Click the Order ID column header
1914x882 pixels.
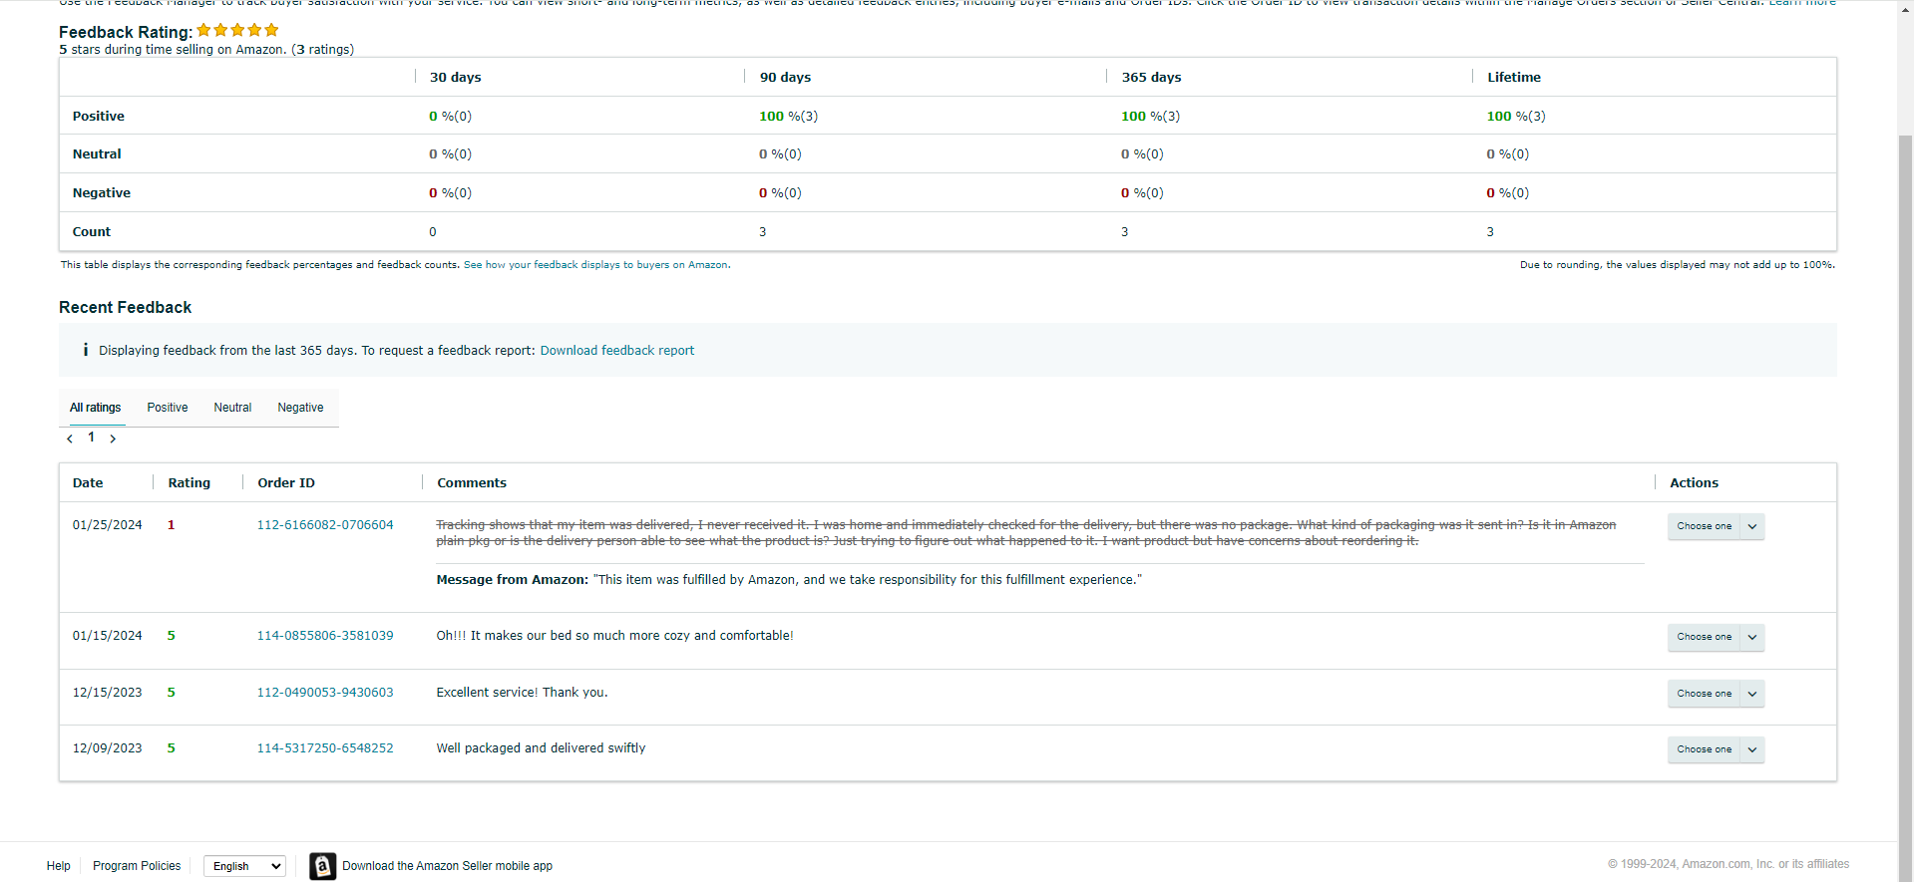click(286, 483)
